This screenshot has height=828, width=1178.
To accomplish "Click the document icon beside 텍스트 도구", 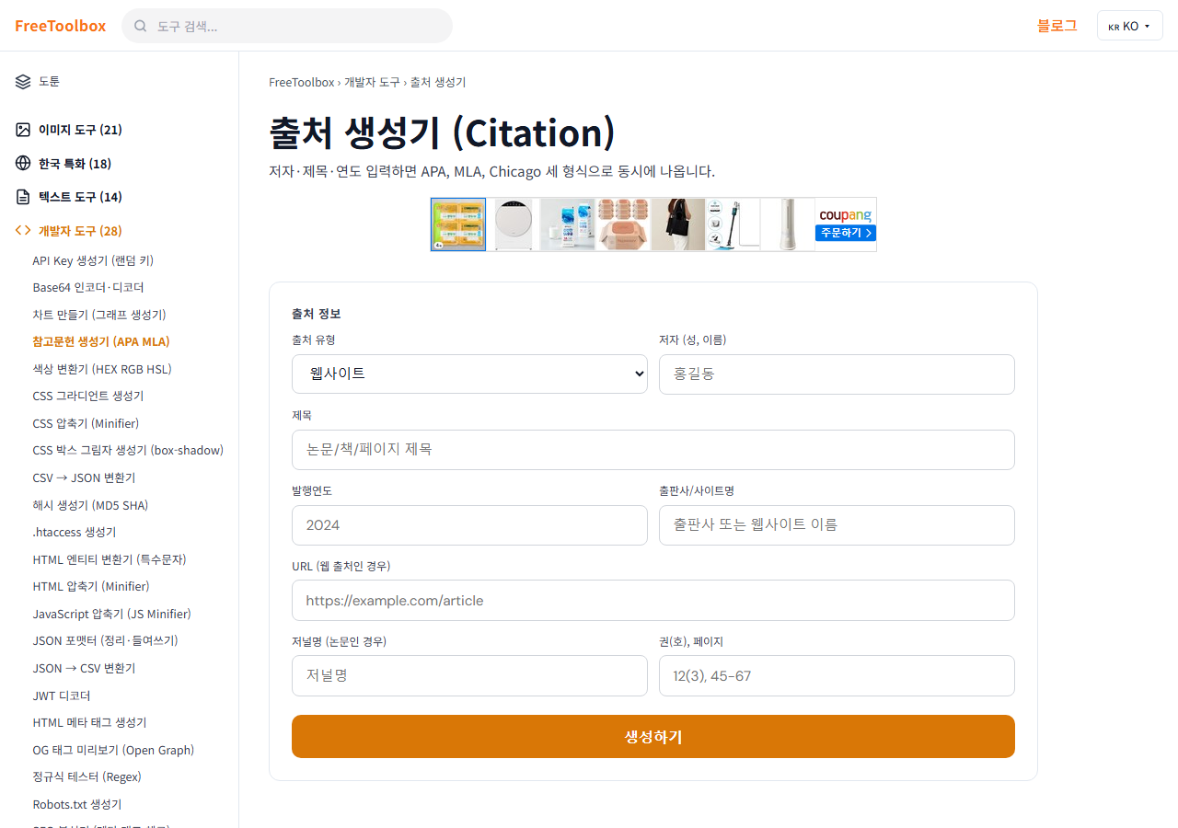I will [x=23, y=197].
